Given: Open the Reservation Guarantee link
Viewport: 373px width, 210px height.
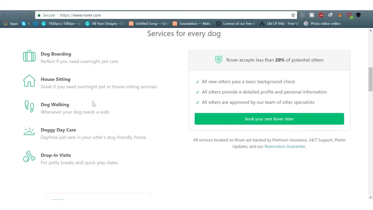Looking at the screenshot, I should [x=285, y=146].
